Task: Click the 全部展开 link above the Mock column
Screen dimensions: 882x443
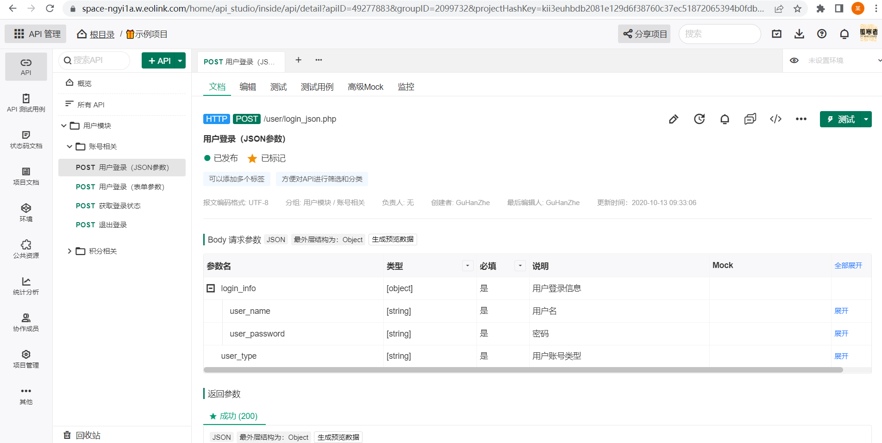Action: point(848,265)
